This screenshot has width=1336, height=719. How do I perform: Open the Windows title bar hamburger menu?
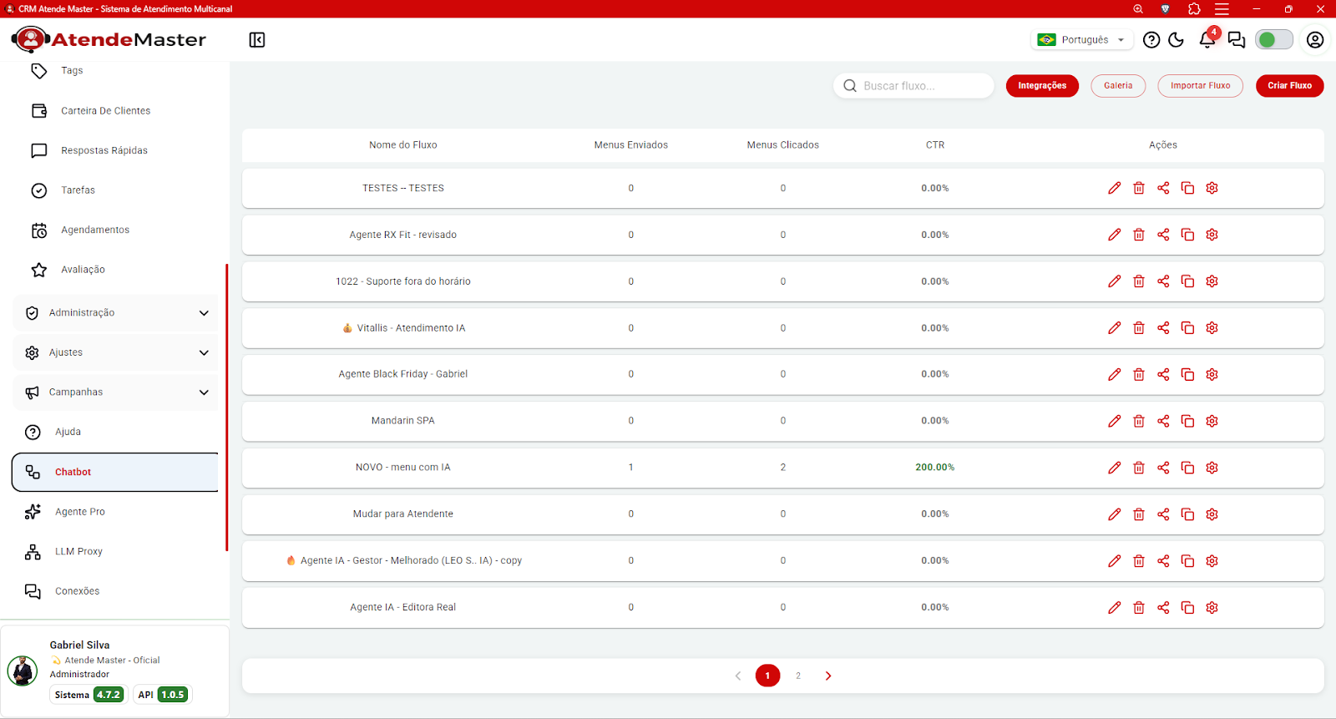[x=1222, y=9]
